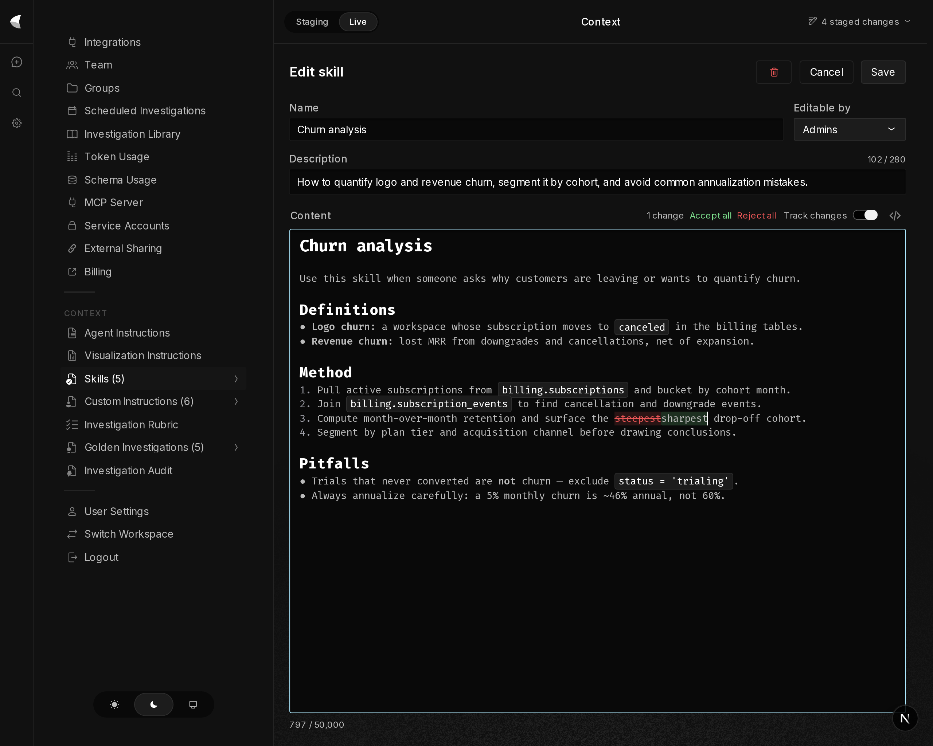Open the Editable by Admins dropdown
This screenshot has width=933, height=746.
(849, 129)
